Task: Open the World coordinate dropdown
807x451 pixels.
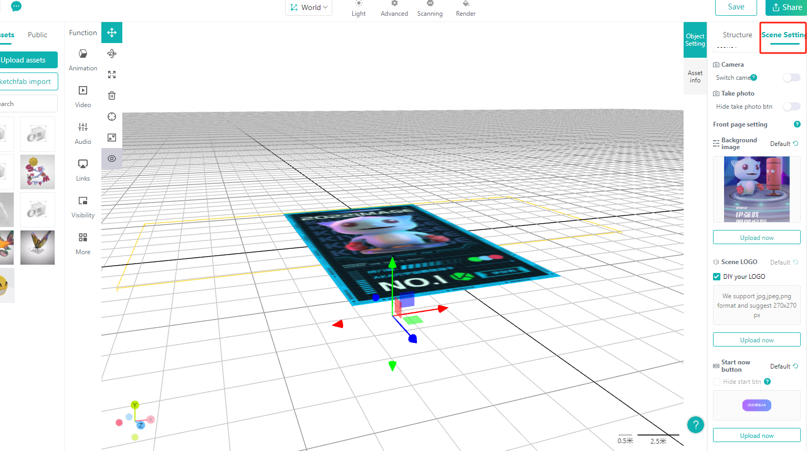Action: click(x=309, y=7)
